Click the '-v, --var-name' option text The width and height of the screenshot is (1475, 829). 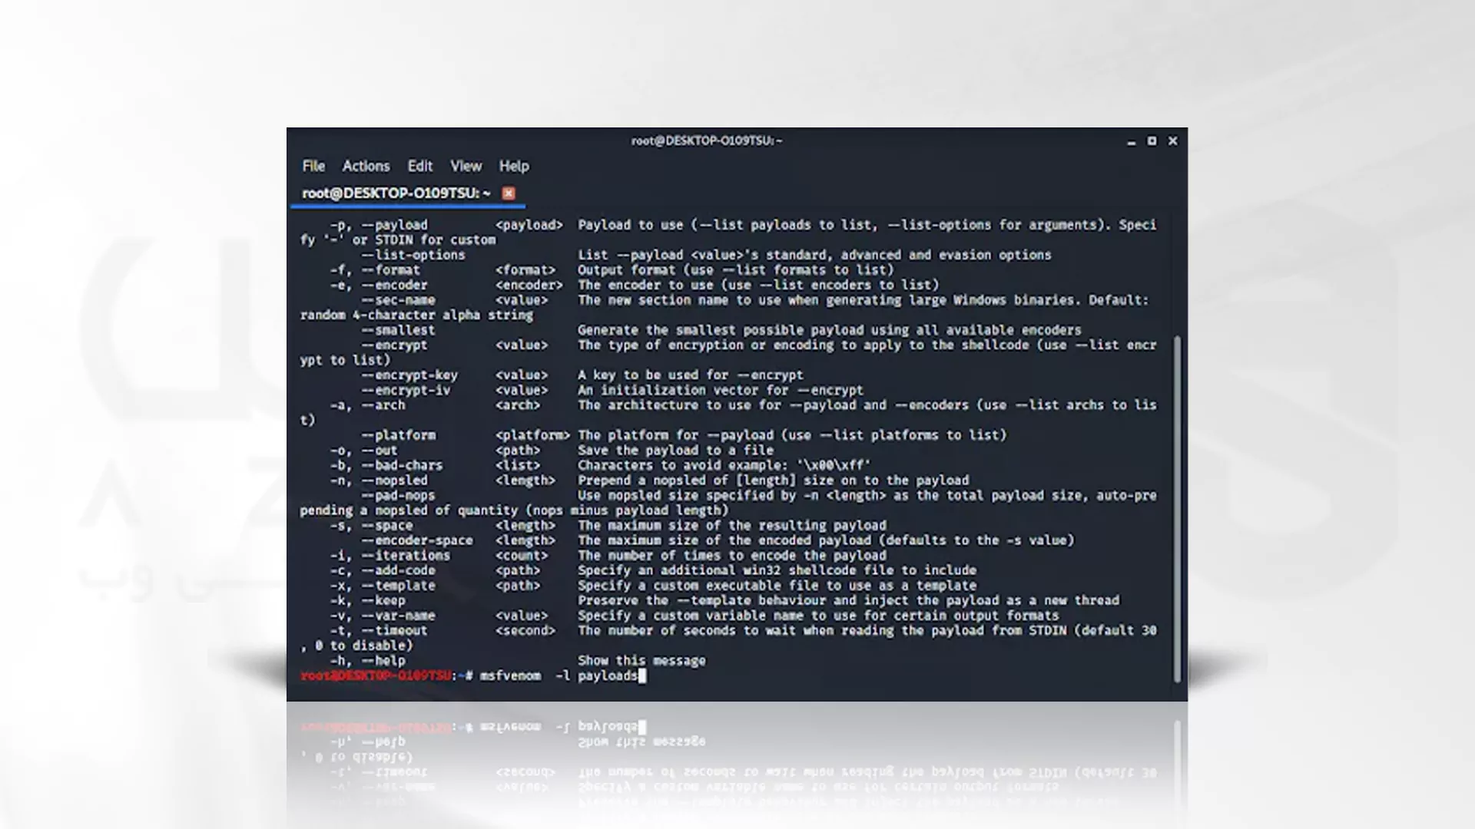tap(383, 616)
